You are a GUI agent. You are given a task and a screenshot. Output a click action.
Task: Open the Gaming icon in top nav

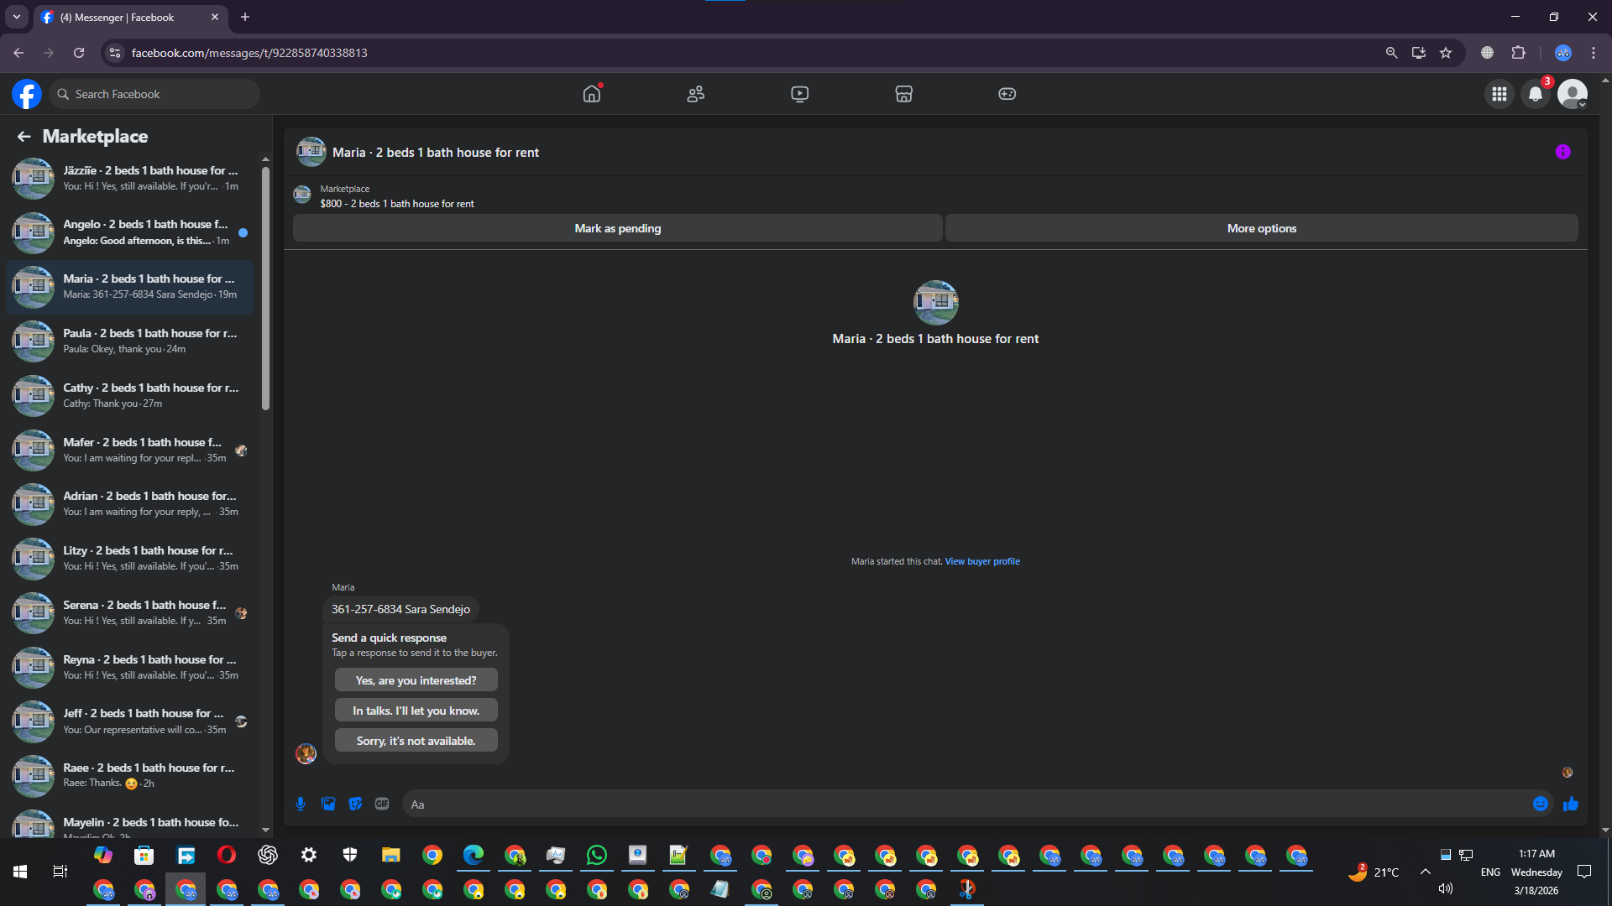pyautogui.click(x=1007, y=94)
